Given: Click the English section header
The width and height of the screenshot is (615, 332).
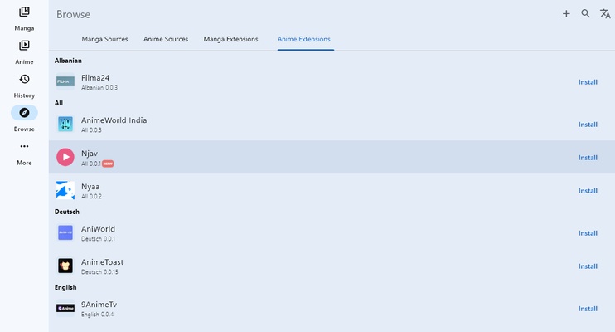Looking at the screenshot, I should 65,287.
